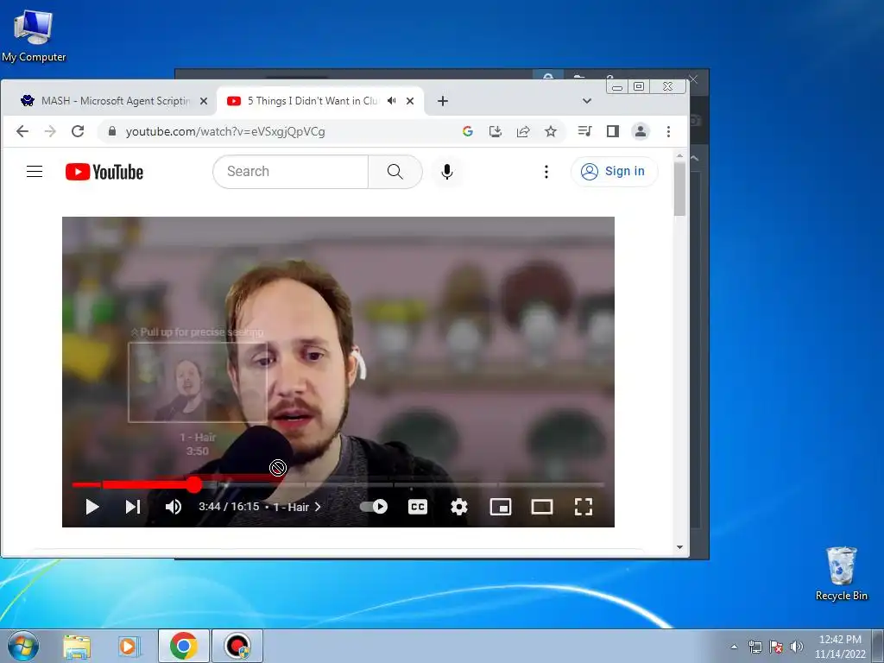This screenshot has height=663, width=884.
Task: Click the Sign in button
Action: click(614, 172)
